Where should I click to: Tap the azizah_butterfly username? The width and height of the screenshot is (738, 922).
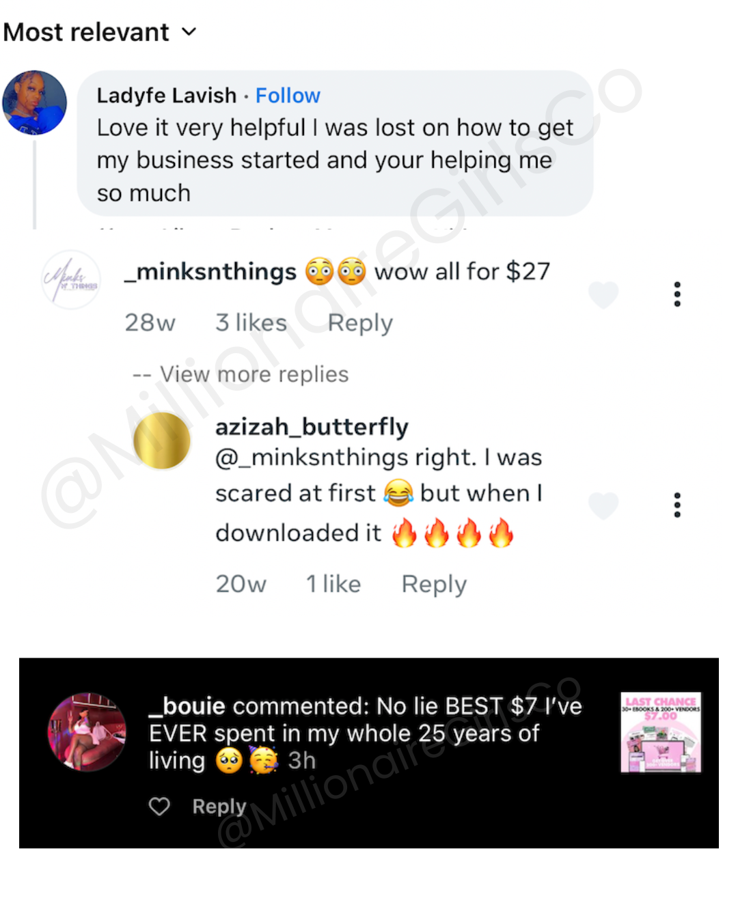[x=312, y=427]
